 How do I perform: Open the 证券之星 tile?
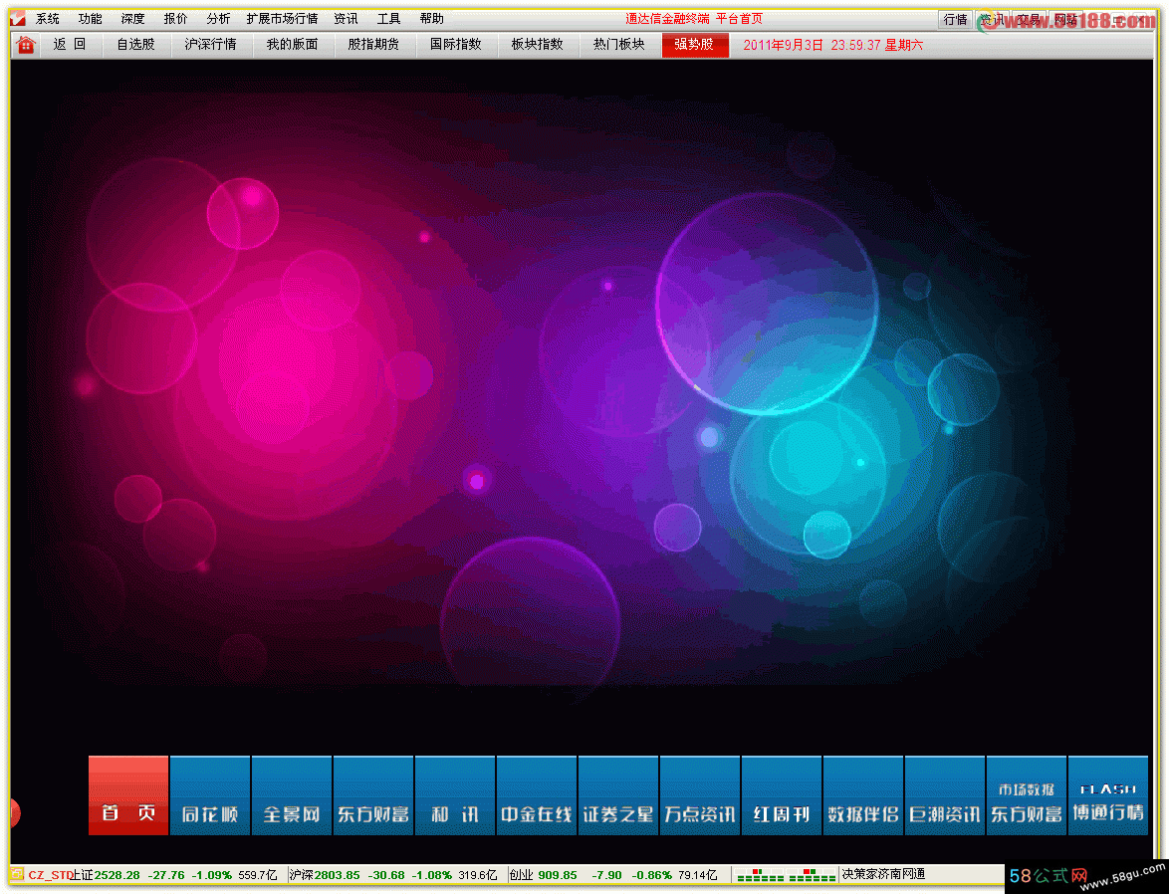[618, 795]
